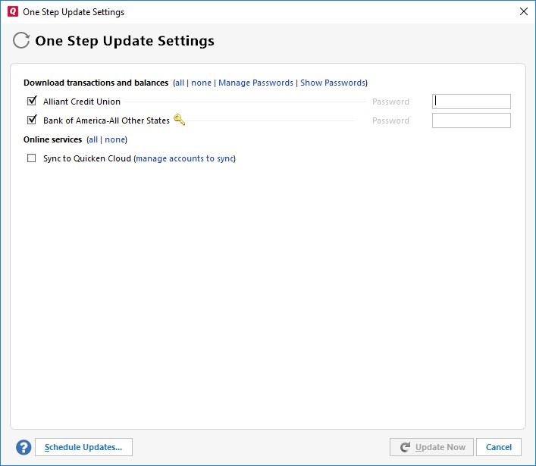Screen dimensions: 536x466
Task: Select 'all' under Download transactions and balances
Action: click(x=180, y=83)
